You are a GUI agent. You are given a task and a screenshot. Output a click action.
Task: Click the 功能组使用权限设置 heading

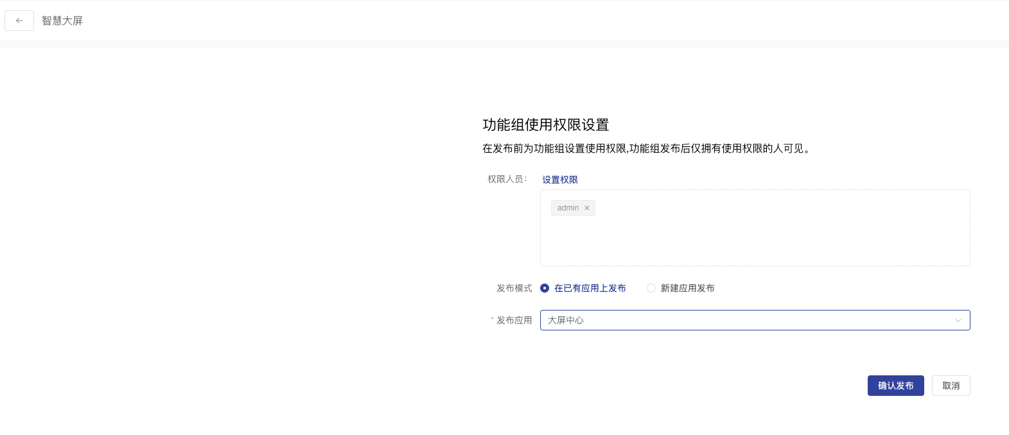click(x=545, y=124)
